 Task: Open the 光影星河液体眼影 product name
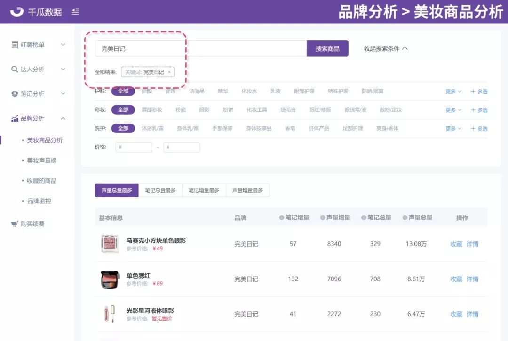click(x=150, y=310)
